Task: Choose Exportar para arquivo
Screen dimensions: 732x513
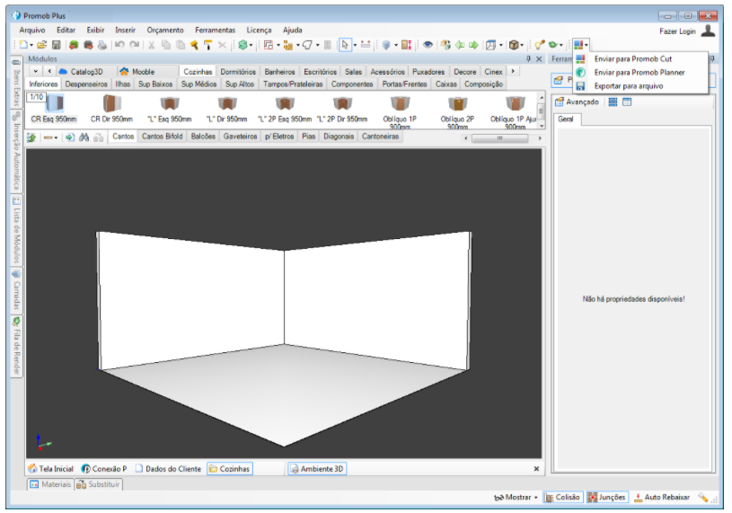Action: [x=639, y=86]
